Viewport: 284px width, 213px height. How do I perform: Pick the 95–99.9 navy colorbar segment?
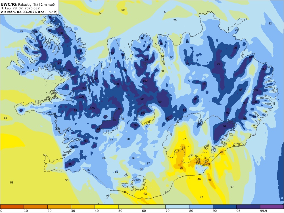tap(248, 207)
